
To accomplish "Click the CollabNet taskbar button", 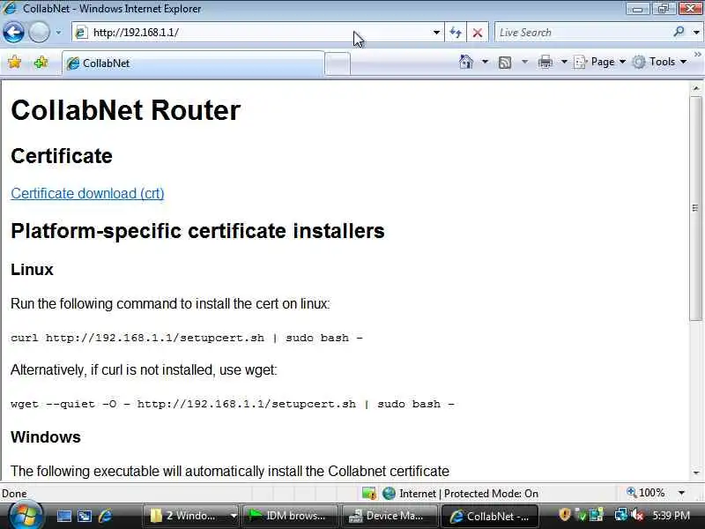I will pyautogui.click(x=490, y=516).
